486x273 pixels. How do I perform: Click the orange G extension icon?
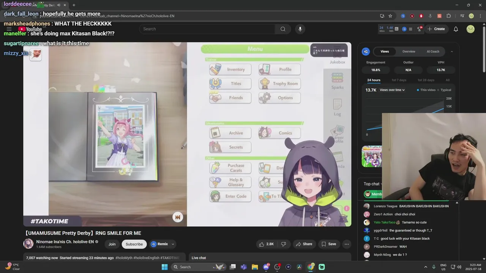(439, 16)
